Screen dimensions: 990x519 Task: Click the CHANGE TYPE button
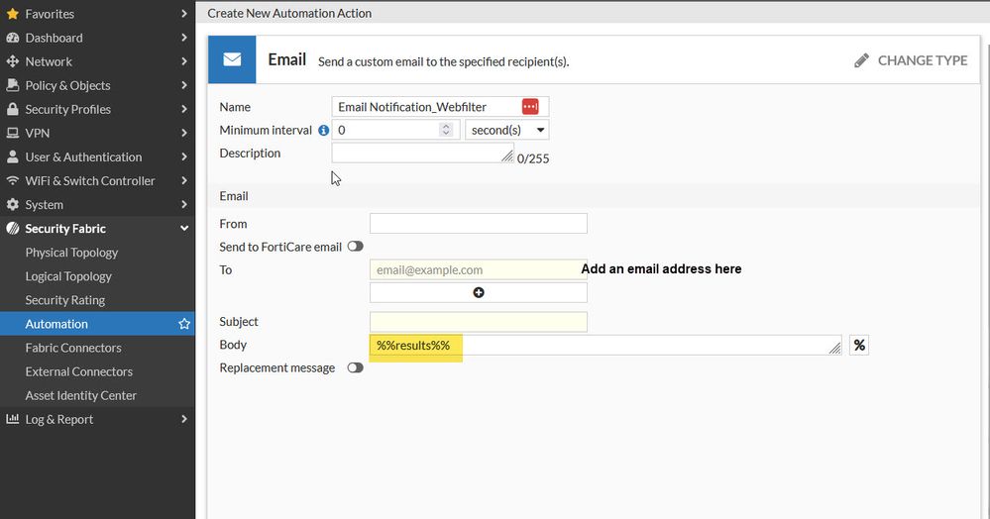(922, 60)
